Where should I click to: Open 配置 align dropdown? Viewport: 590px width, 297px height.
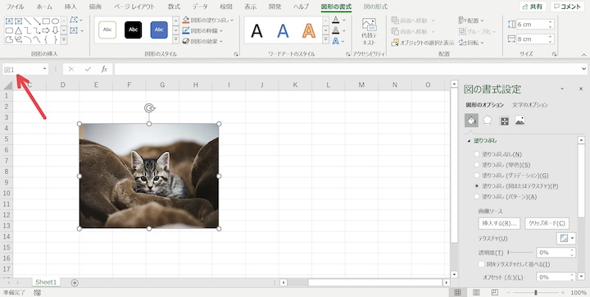point(471,21)
